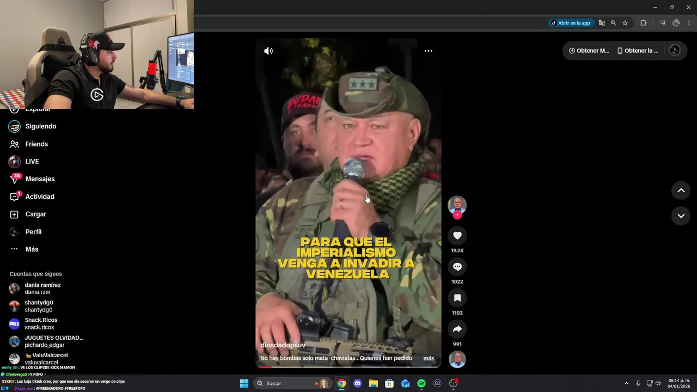697x392 pixels.
Task: Open the Chrome extensions puzzle icon
Action: [643, 23]
